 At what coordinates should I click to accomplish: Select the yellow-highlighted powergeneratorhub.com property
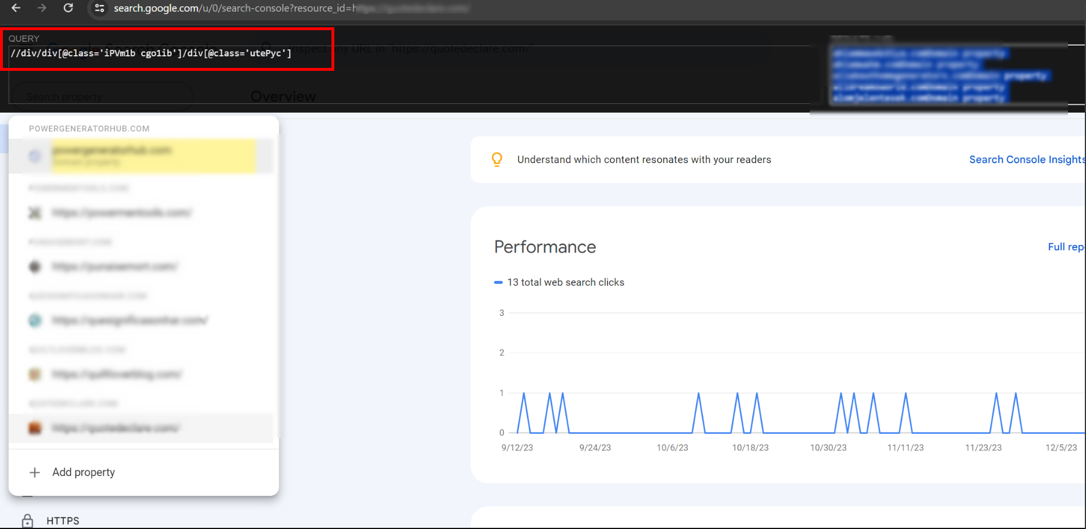coord(153,156)
